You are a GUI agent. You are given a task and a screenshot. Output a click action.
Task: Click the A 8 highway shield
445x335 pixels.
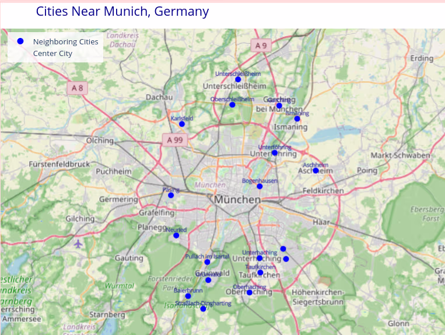pyautogui.click(x=77, y=88)
